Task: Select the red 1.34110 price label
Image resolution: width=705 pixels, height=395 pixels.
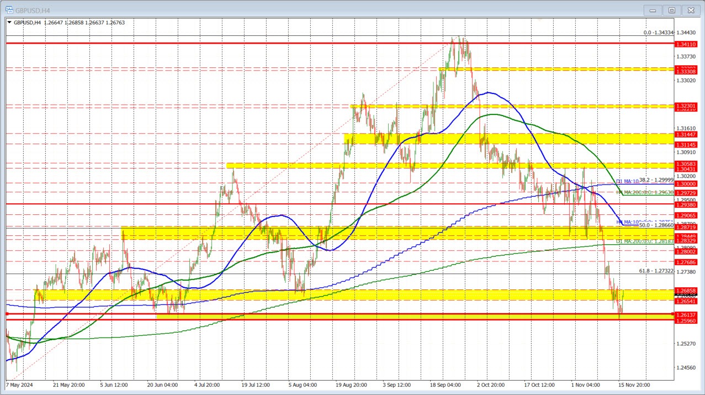Action: 687,44
